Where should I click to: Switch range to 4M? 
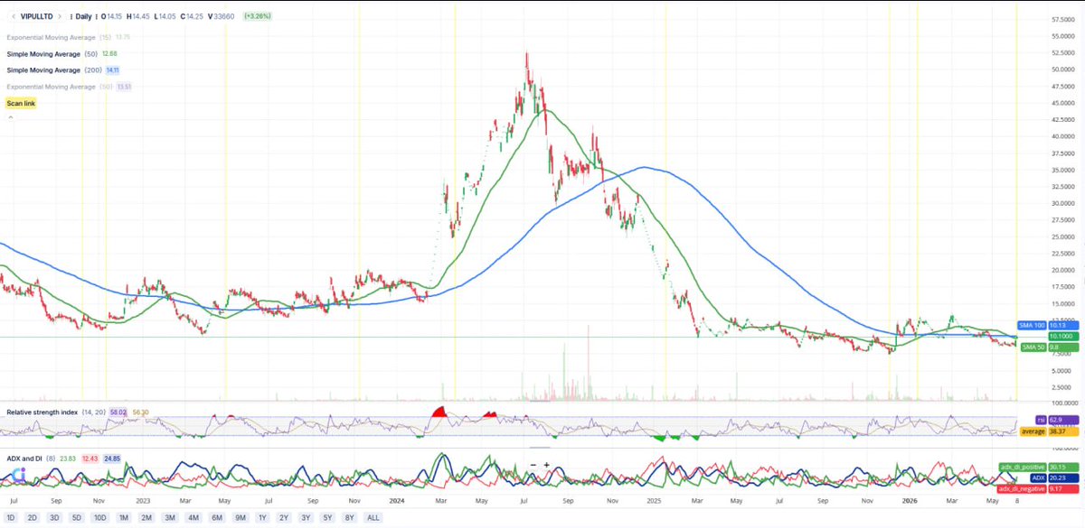tap(193, 518)
